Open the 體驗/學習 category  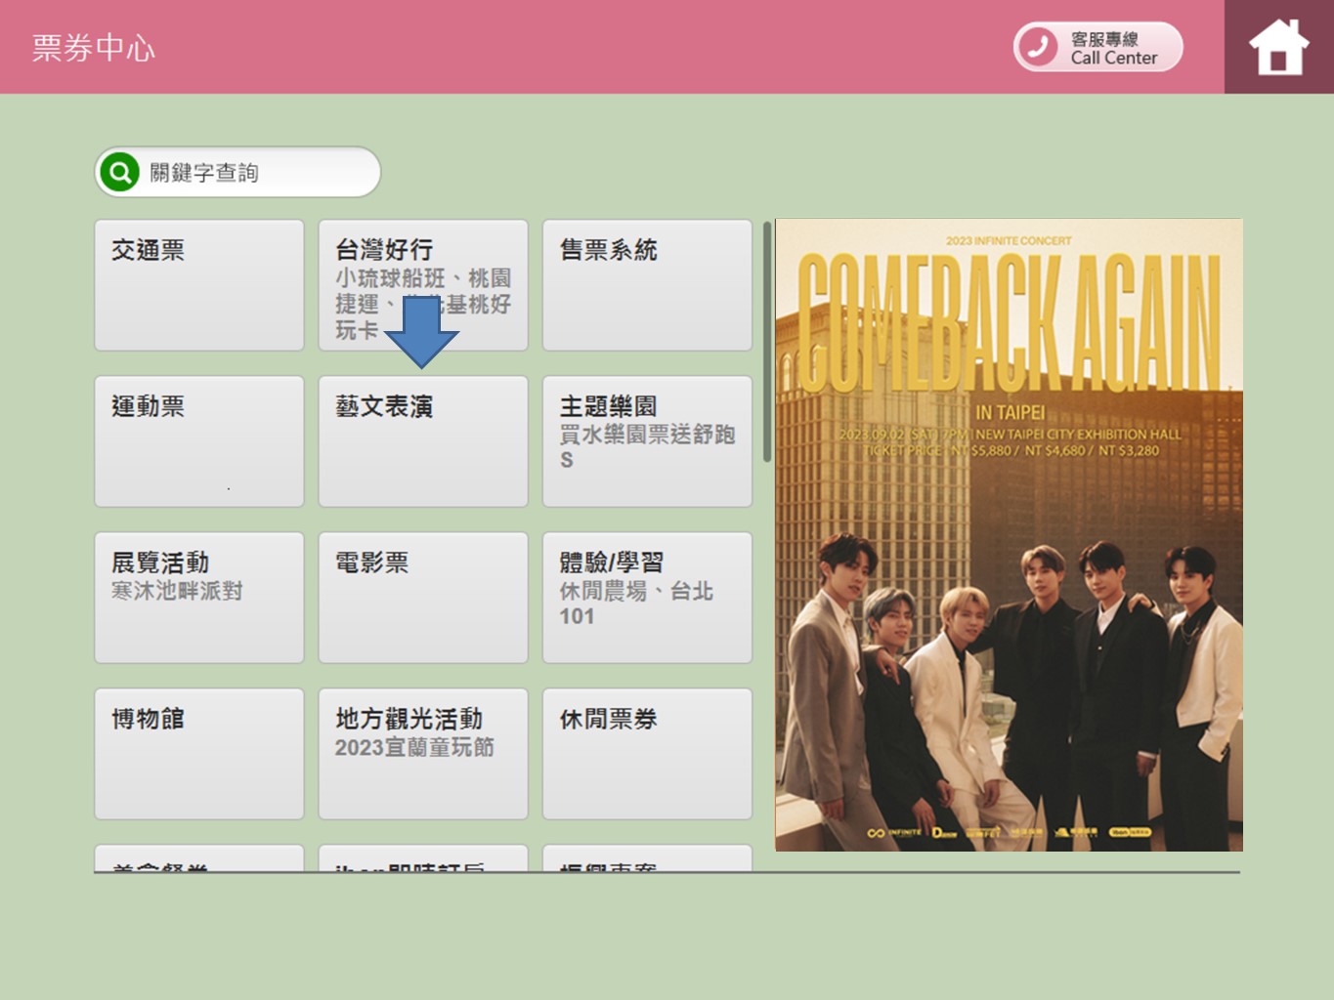647,598
